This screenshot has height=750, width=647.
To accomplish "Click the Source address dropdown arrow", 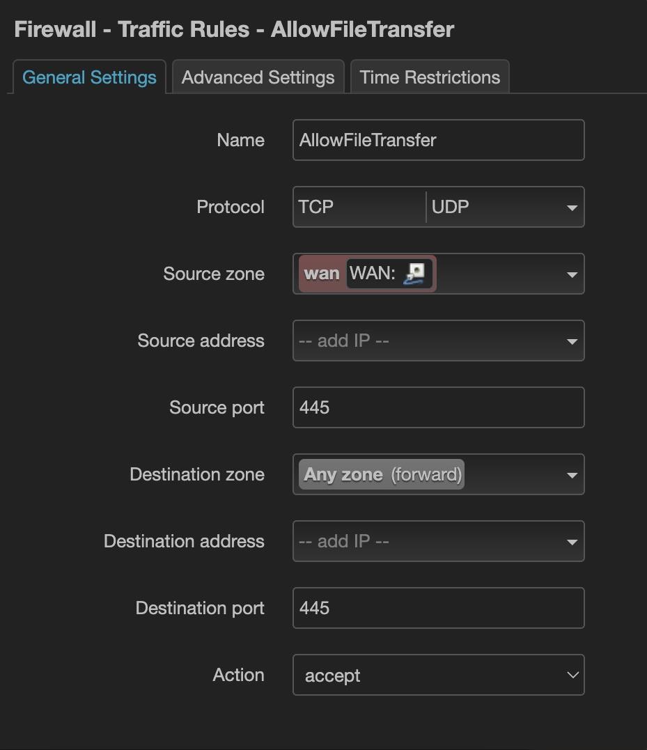I will pos(572,341).
